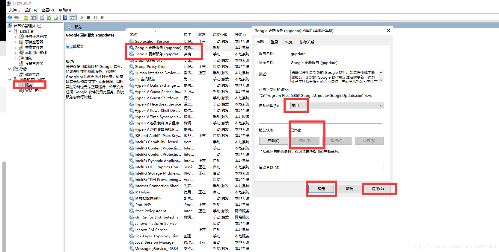Screen dimensions: 499x252
Task: Click the 应用(A) button
Action: pyautogui.click(x=378, y=189)
